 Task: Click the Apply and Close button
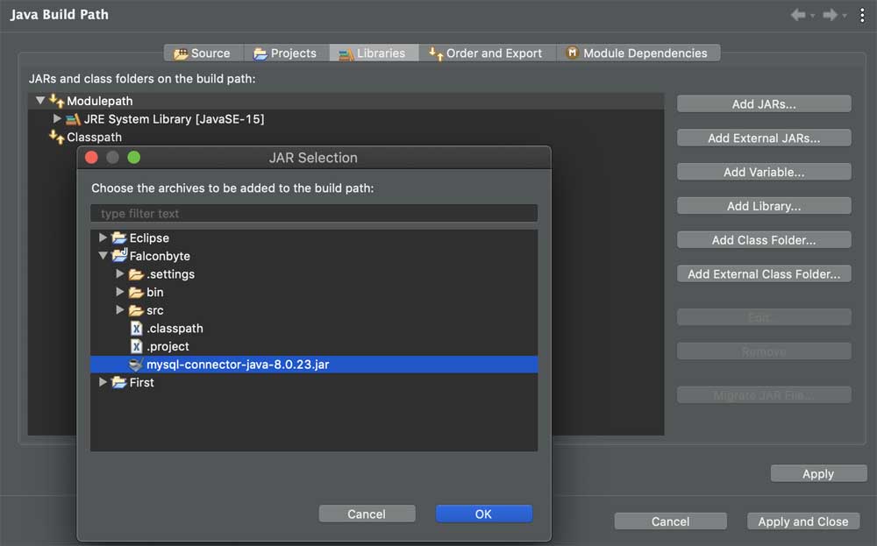tap(802, 521)
